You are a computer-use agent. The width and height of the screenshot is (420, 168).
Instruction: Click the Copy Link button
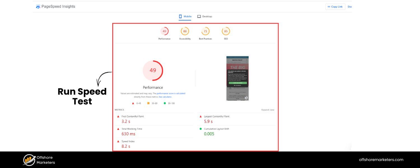coord(335,6)
